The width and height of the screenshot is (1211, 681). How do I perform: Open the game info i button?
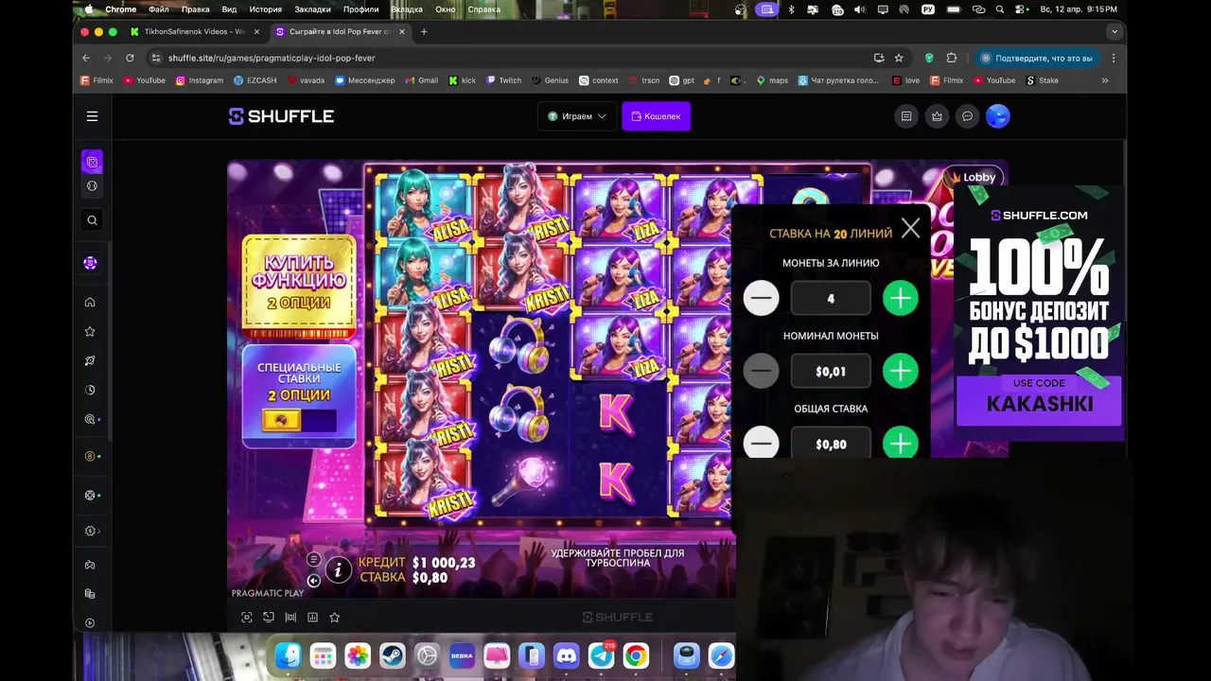338,569
